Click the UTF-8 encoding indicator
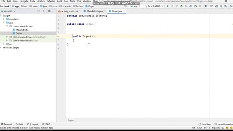 point(207,128)
